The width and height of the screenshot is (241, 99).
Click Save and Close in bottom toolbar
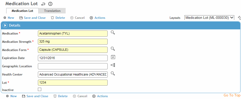[x=35, y=96]
